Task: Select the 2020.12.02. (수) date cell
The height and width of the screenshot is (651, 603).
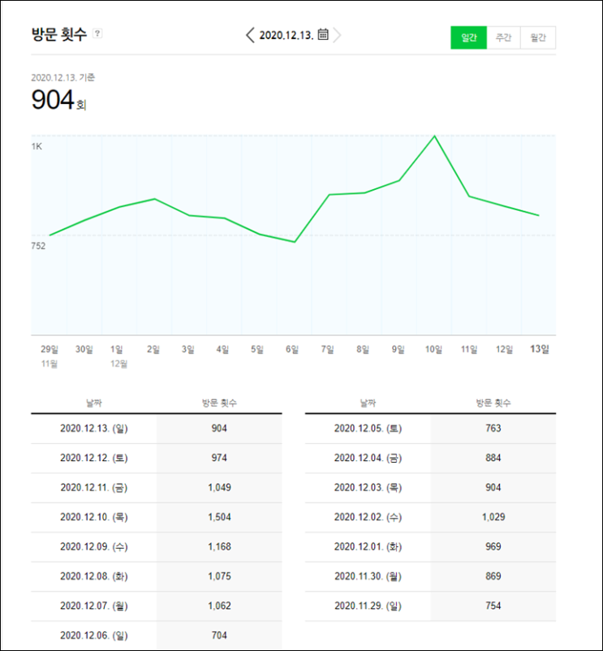Action: (368, 517)
